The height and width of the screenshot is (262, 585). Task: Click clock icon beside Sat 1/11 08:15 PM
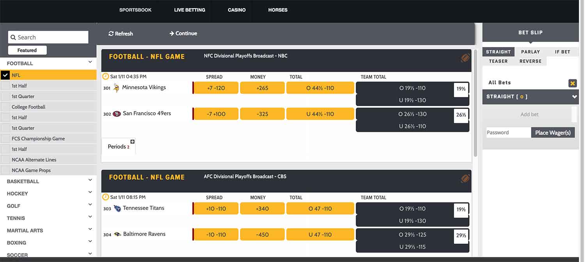tap(105, 197)
